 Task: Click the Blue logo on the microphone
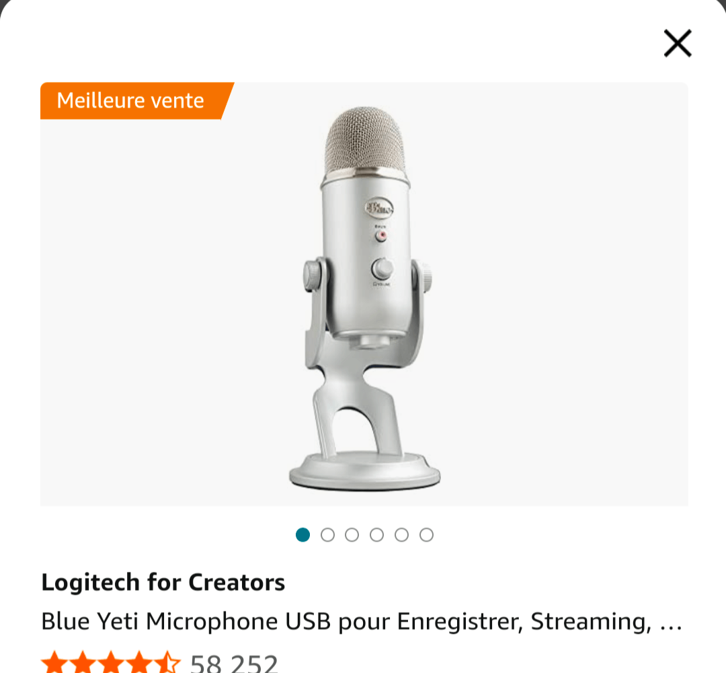[378, 208]
